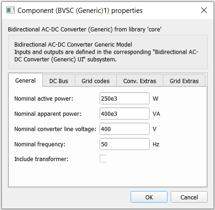Confirm settings with the OK button
215x210 pixels.
(149, 197)
